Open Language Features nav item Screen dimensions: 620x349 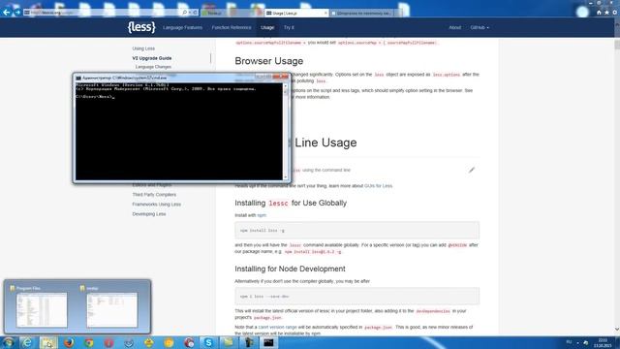point(182,28)
